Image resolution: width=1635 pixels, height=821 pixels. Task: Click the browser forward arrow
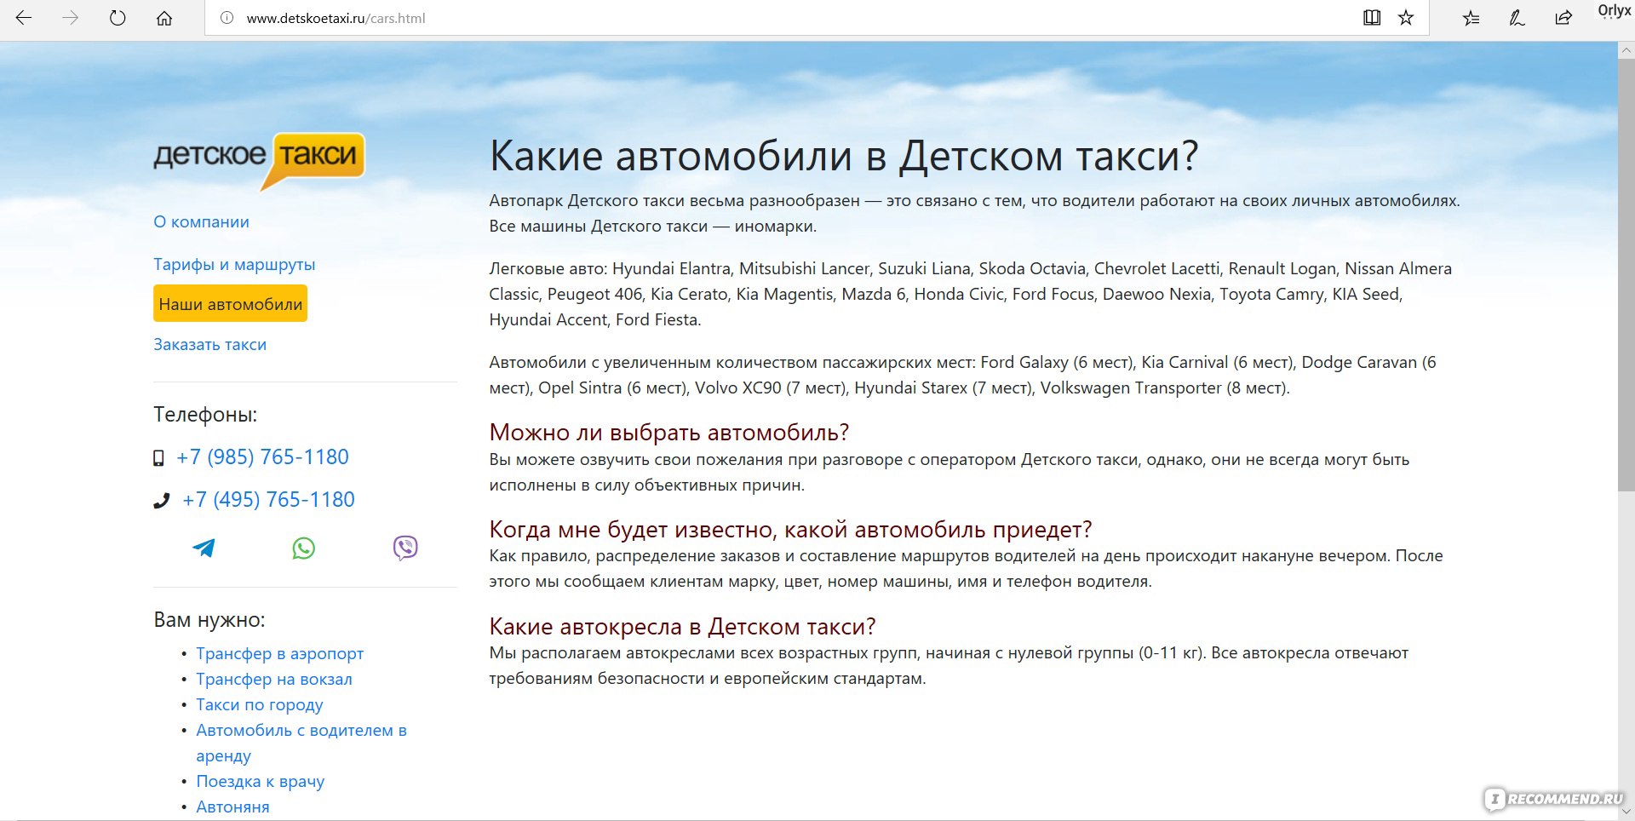(x=71, y=18)
